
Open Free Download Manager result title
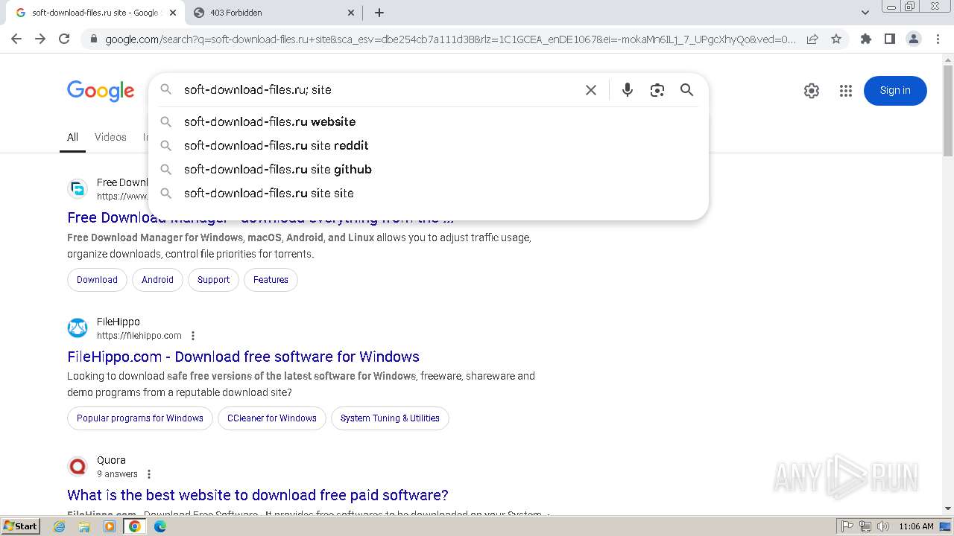click(261, 218)
